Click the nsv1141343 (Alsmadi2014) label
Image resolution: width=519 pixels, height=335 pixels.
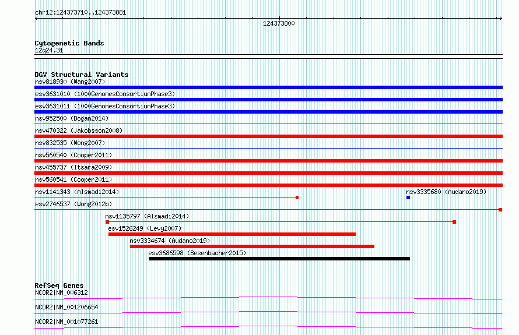click(x=77, y=192)
